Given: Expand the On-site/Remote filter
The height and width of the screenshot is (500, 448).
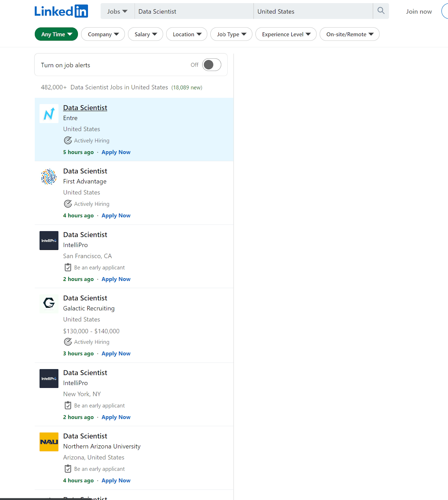Looking at the screenshot, I should (350, 34).
